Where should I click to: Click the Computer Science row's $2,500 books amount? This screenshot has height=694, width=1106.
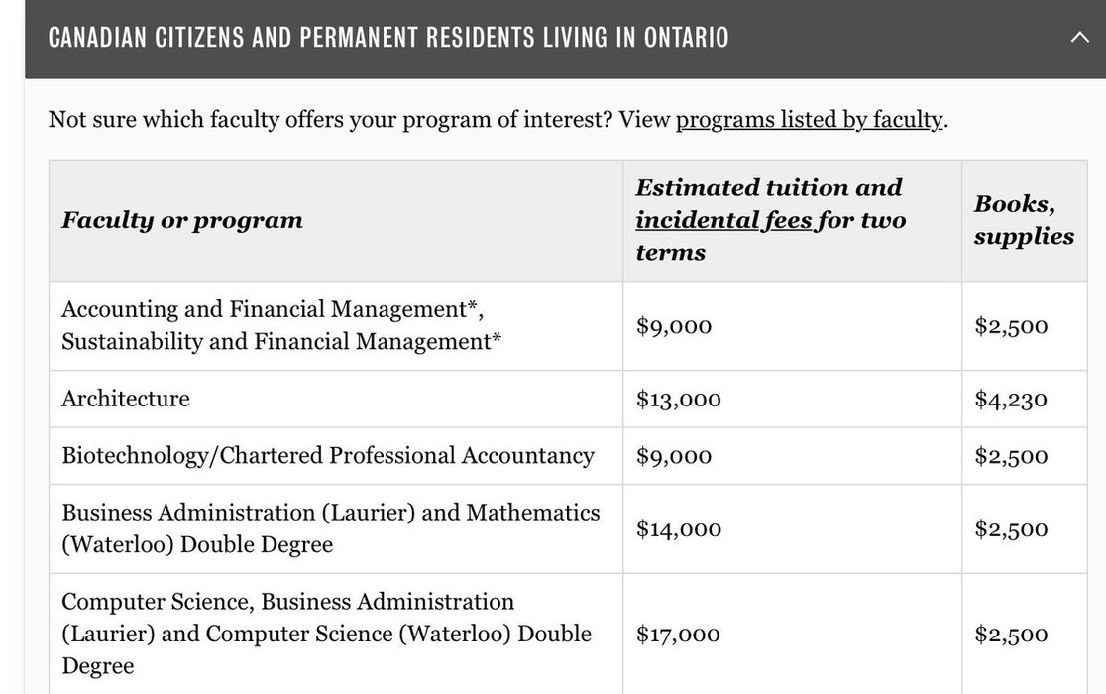(x=1010, y=635)
